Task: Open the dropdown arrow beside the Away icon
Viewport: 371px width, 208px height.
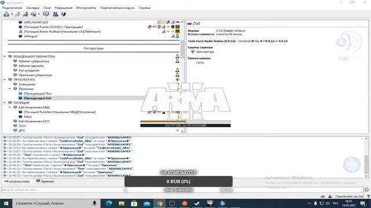Action: click(39, 14)
